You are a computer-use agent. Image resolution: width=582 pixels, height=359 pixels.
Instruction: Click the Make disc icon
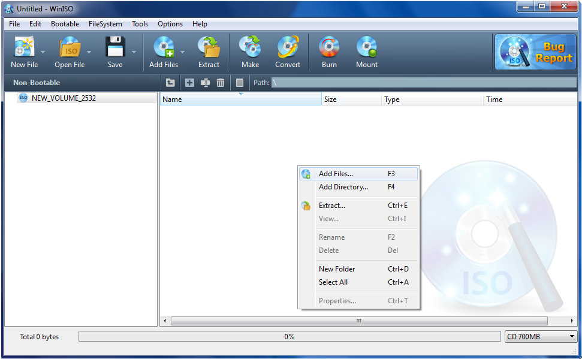coord(250,47)
